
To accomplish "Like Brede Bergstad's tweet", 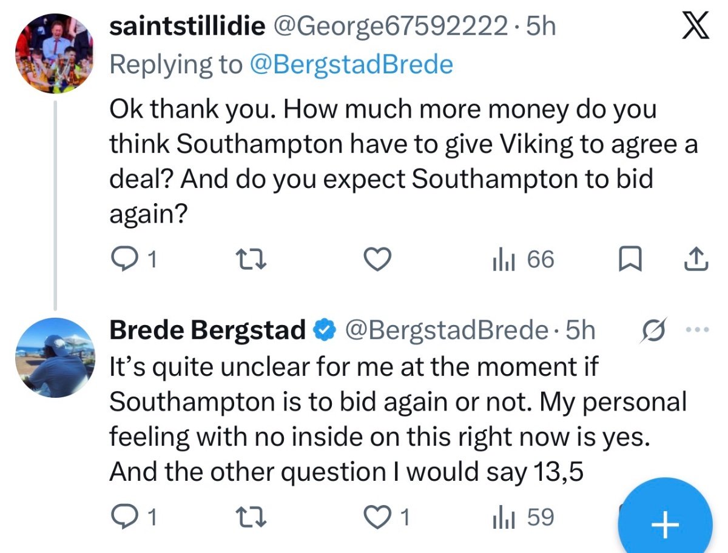I will (388, 518).
